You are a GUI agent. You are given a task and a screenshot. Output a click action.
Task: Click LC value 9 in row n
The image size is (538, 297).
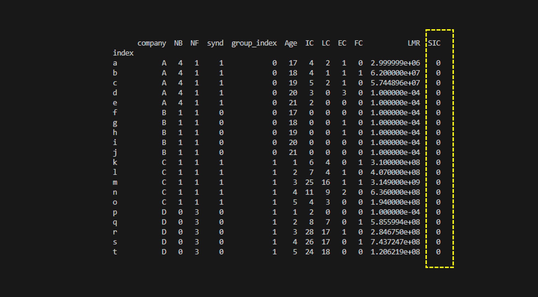tap(328, 192)
